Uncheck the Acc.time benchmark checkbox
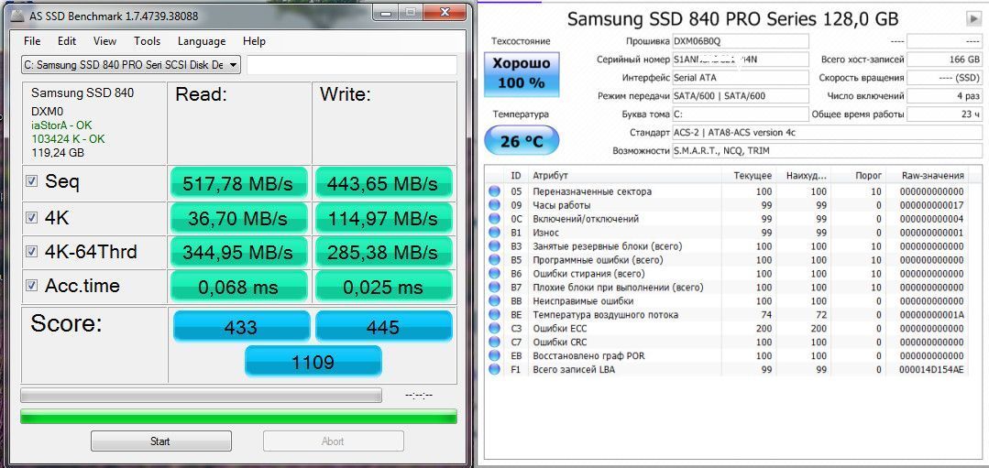989x468 pixels. (x=31, y=286)
